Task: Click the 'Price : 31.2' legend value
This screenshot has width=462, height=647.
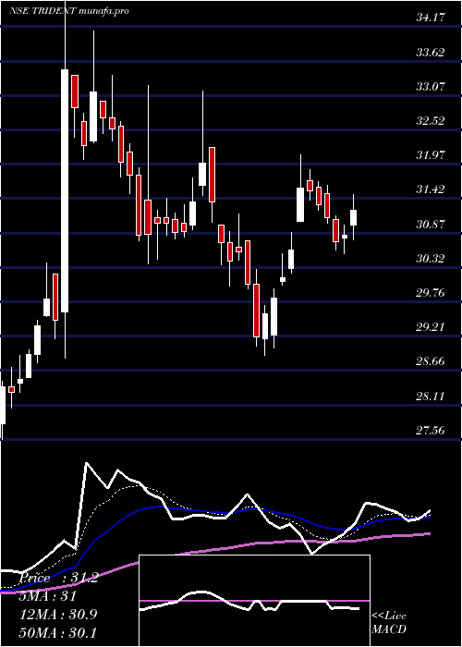Action: (58, 578)
